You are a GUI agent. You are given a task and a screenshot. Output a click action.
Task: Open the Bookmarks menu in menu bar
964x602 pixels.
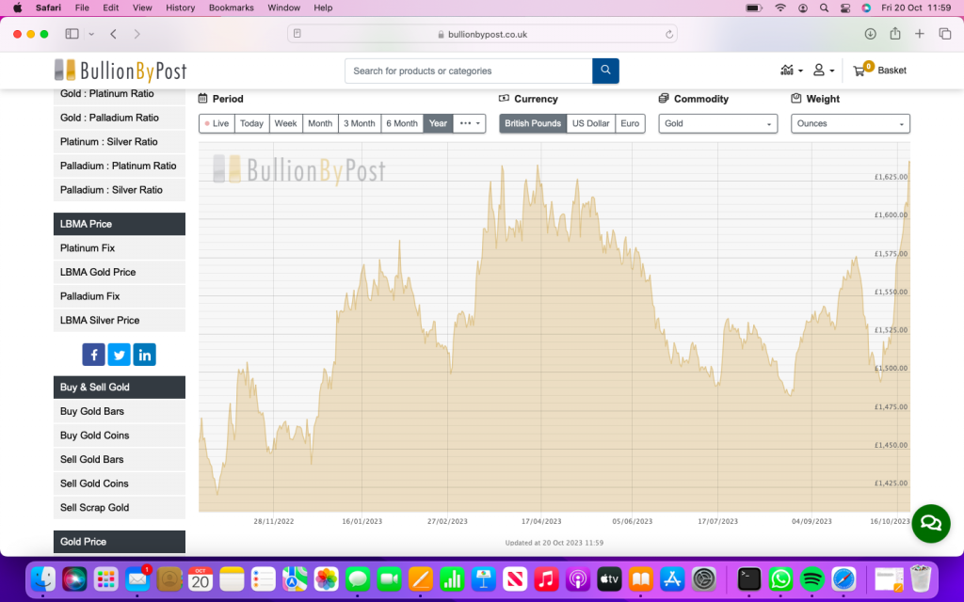232,8
